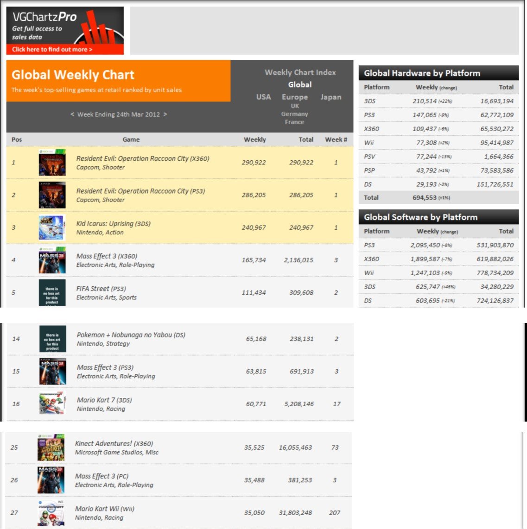The width and height of the screenshot is (527, 529).
Task: Click Kid Icarus Uprising box art
Action: [52, 227]
